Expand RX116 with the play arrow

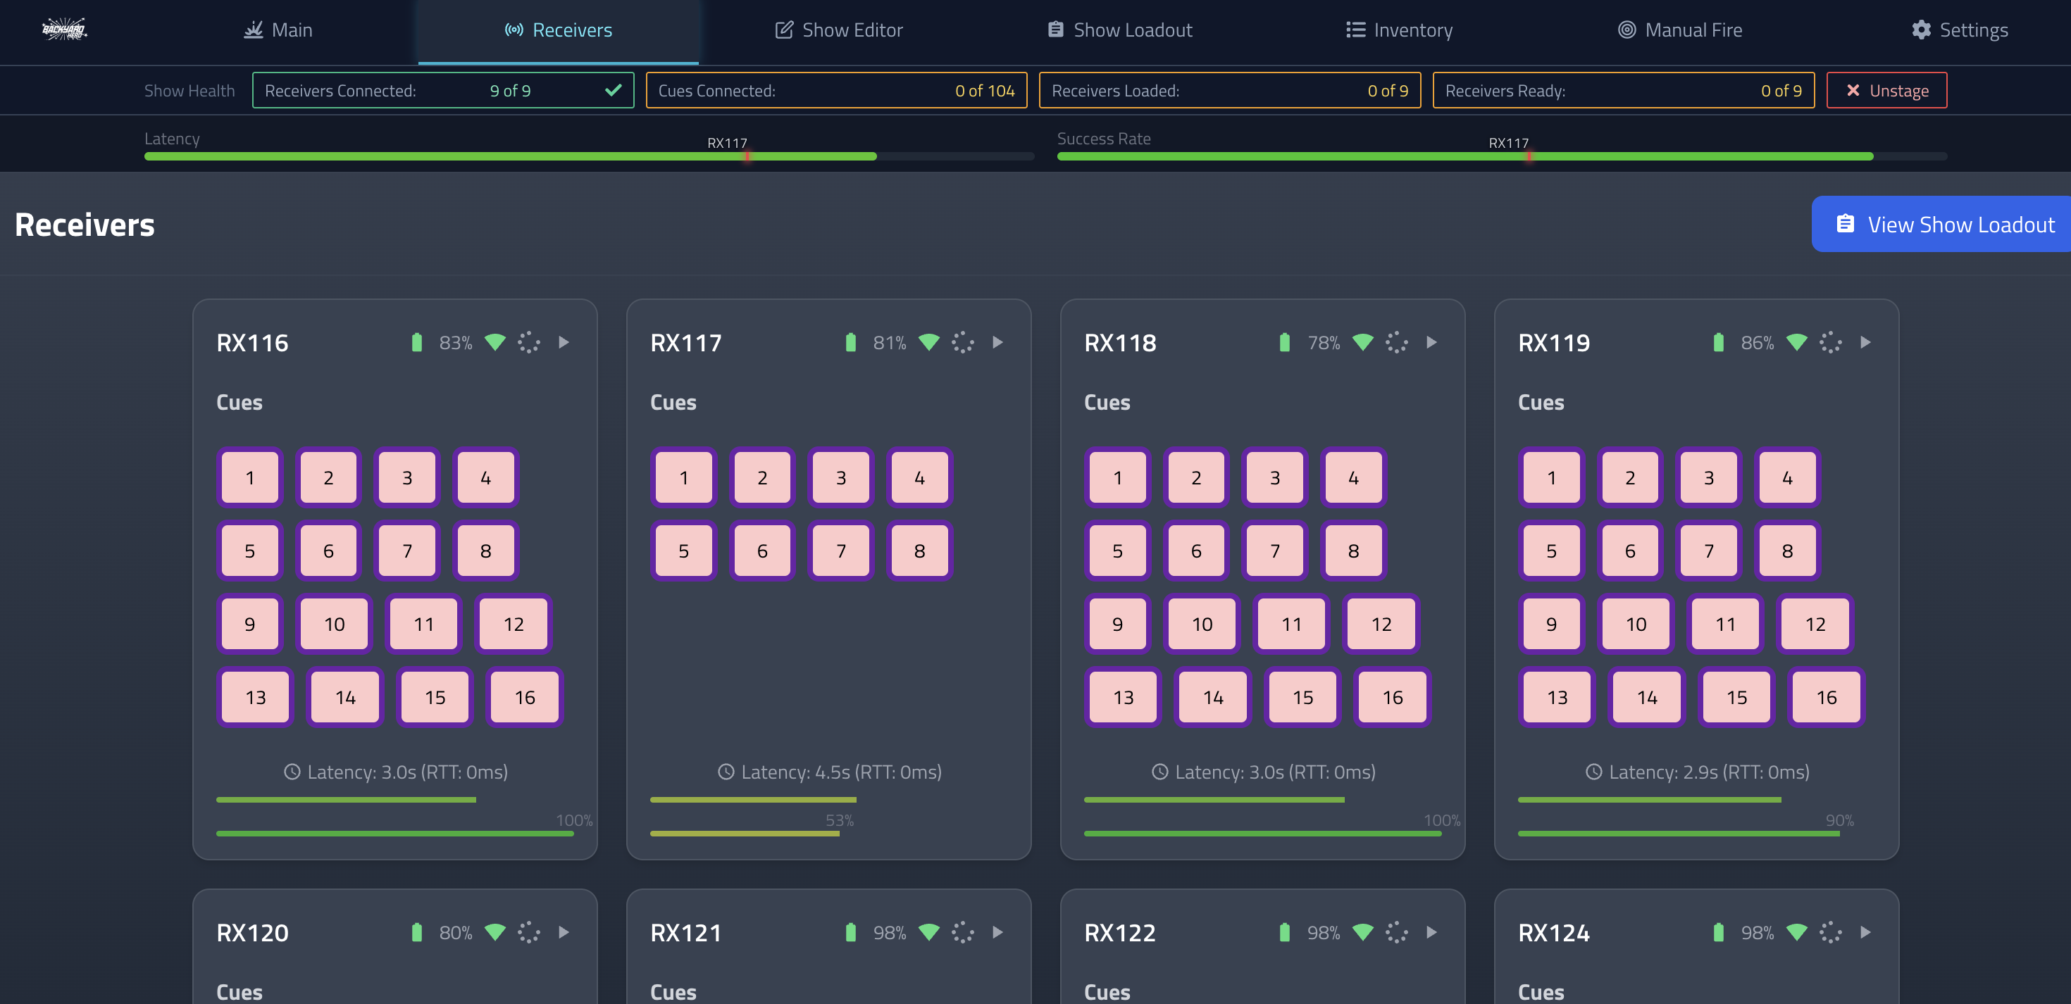pos(564,342)
